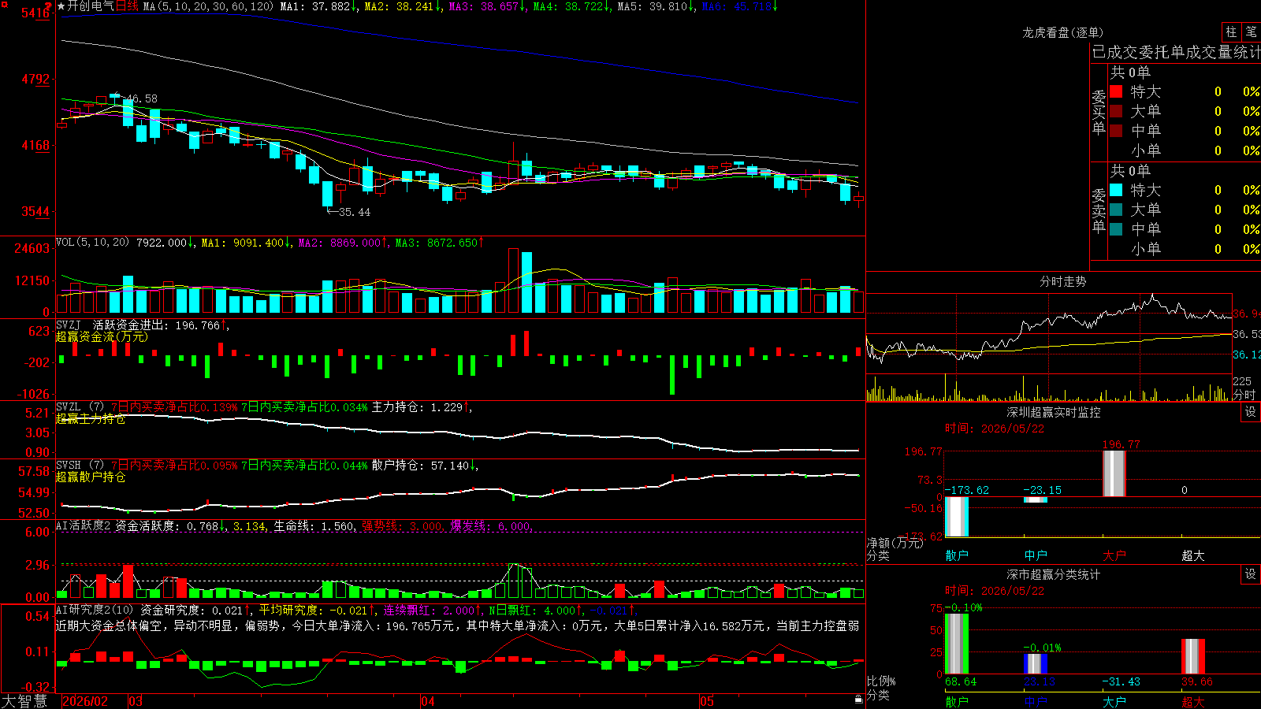Click the 超大 label in 深圳超赢实时监控

pos(1193,555)
